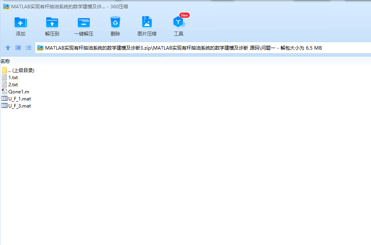
Task: Click the U_F_1.mat table icon
Action: 4,98
